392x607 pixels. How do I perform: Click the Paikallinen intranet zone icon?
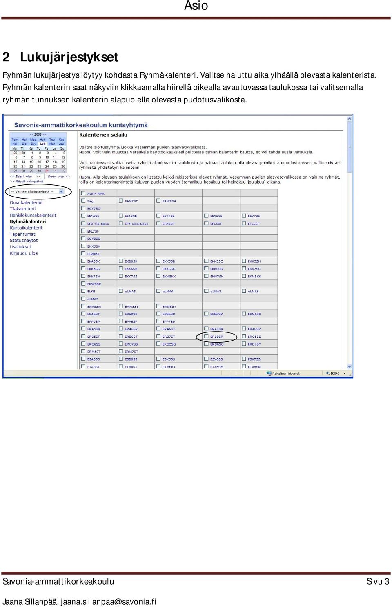coord(269,373)
